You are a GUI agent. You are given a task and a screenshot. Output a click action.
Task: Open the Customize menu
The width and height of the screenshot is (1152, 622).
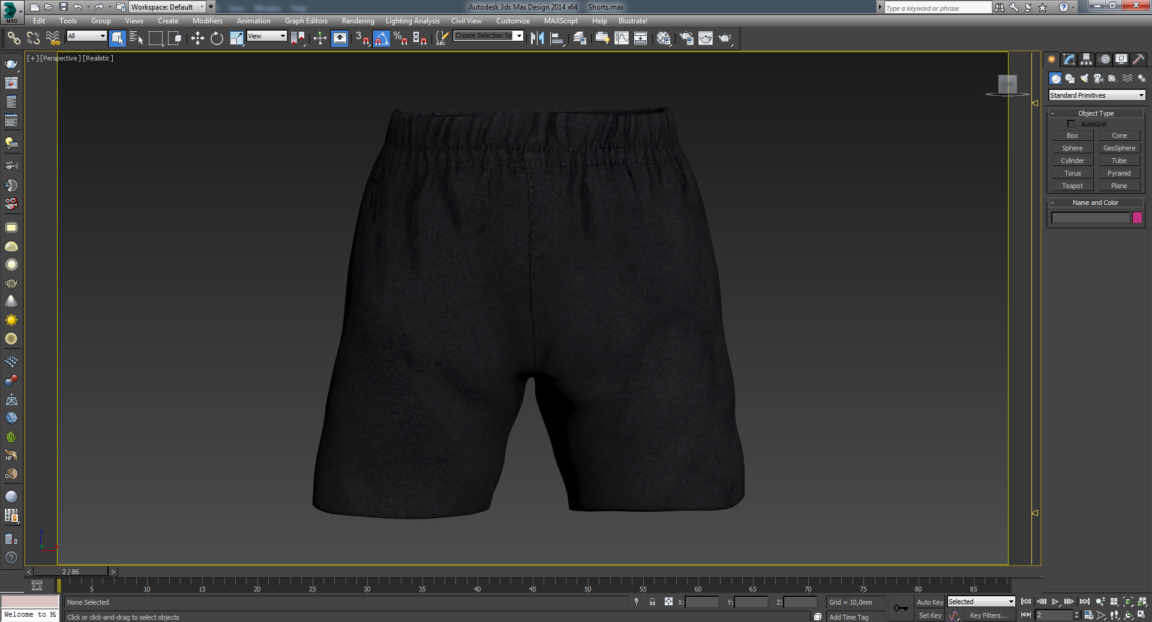point(513,20)
